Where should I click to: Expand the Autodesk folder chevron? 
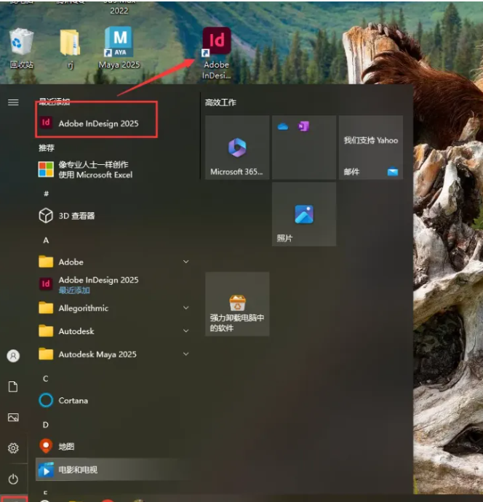click(186, 331)
